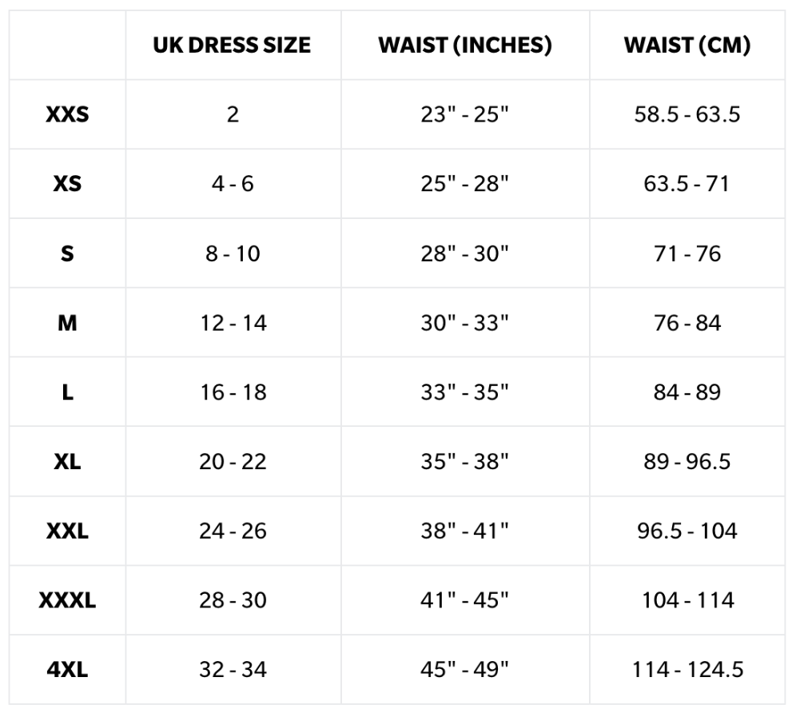The width and height of the screenshot is (796, 713).
Task: Select the WAIST (INCHES) column header
Action: click(x=465, y=46)
